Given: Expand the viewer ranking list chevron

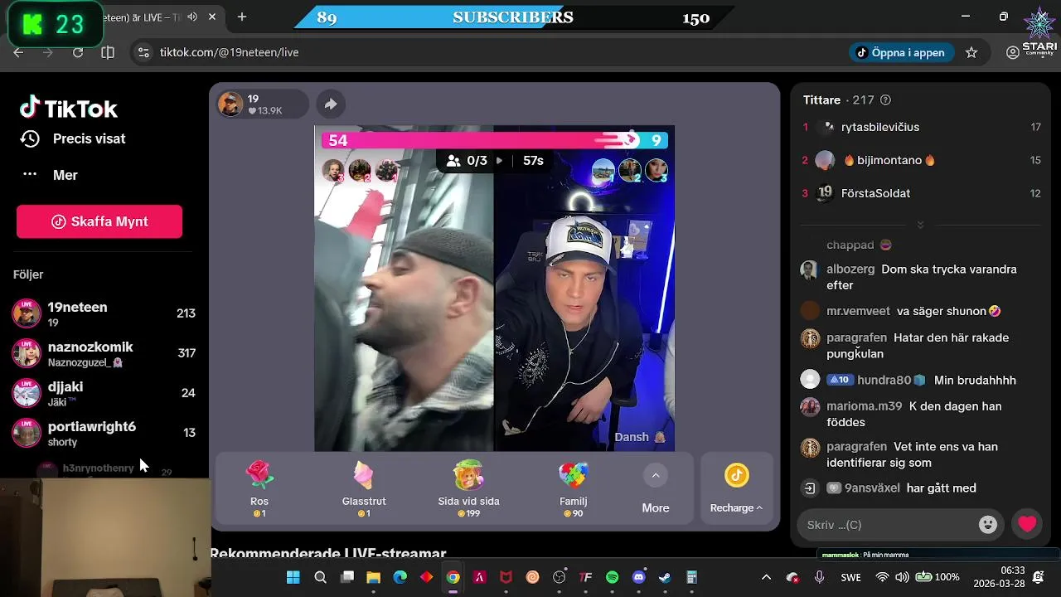Looking at the screenshot, I should pyautogui.click(x=919, y=225).
